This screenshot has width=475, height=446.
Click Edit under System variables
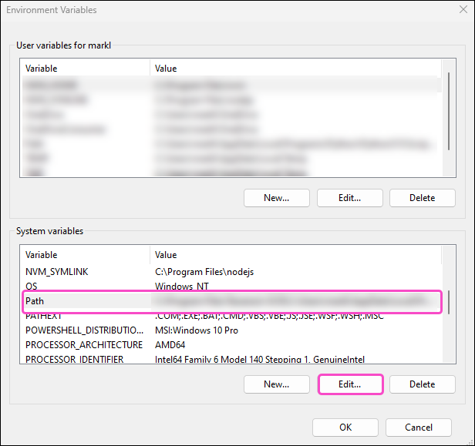coord(350,384)
